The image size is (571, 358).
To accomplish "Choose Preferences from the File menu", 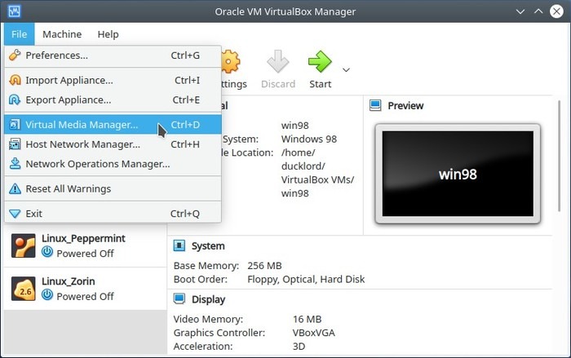I will coord(113,55).
